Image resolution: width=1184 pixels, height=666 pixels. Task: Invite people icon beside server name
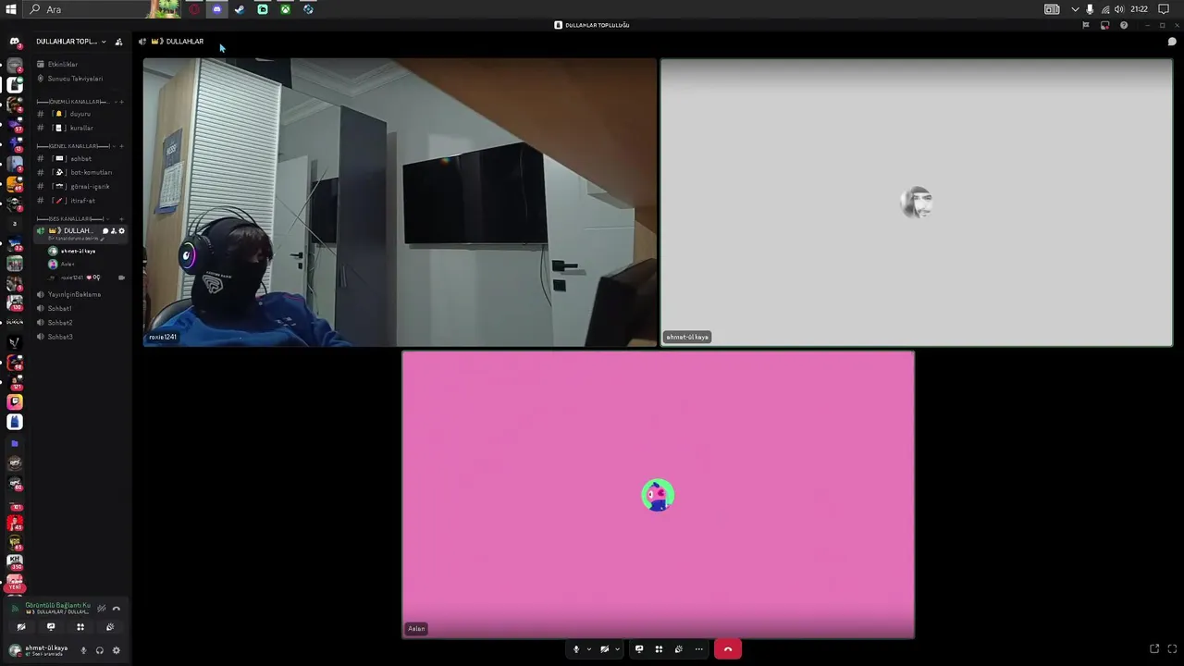tap(118, 42)
